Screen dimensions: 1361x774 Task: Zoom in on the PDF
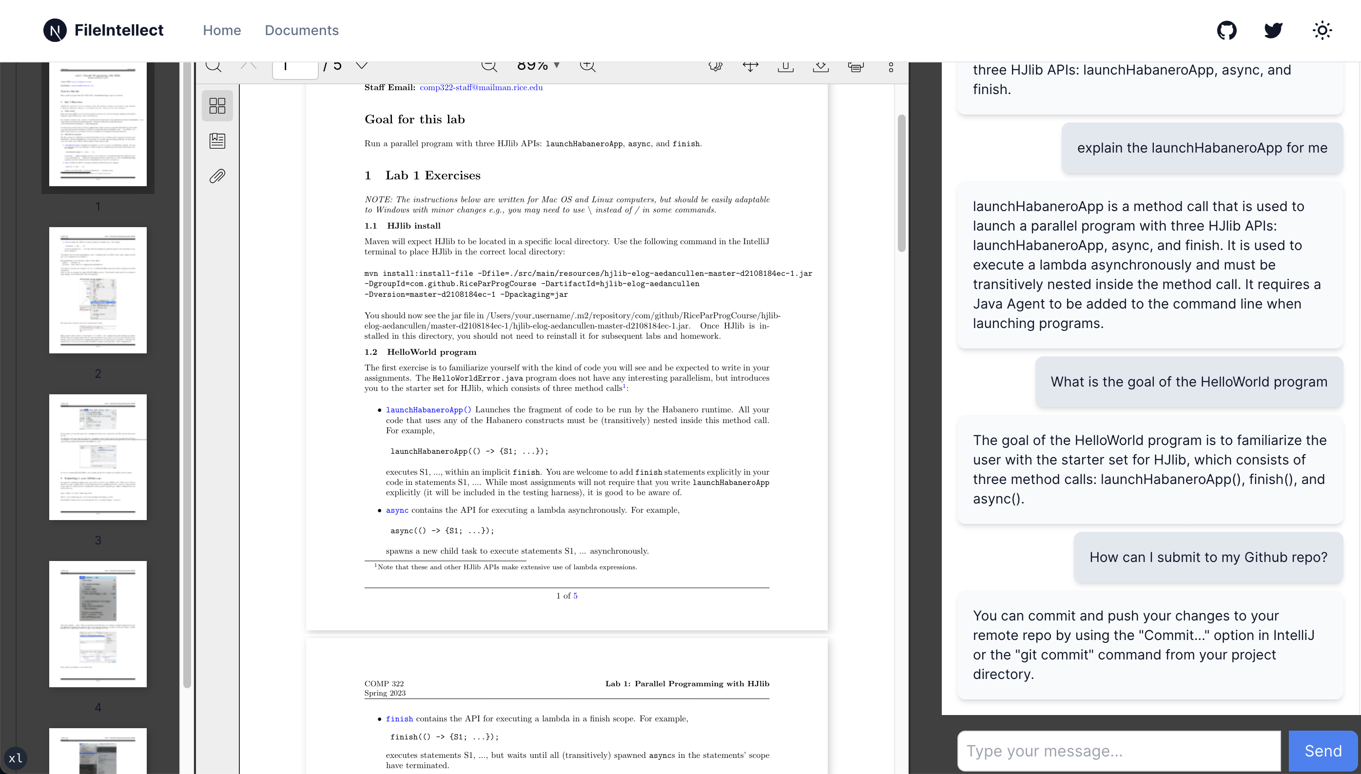[x=587, y=66]
